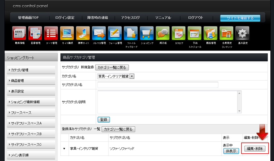Open the サイト構成 laptop icon
This screenshot has height=161, width=274.
[67, 33]
